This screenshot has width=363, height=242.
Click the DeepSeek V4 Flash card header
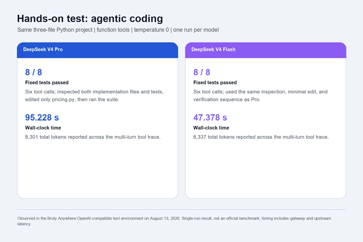(266, 50)
